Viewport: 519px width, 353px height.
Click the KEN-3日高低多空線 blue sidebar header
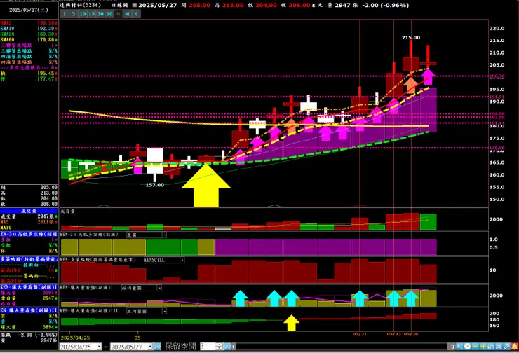tap(29, 234)
